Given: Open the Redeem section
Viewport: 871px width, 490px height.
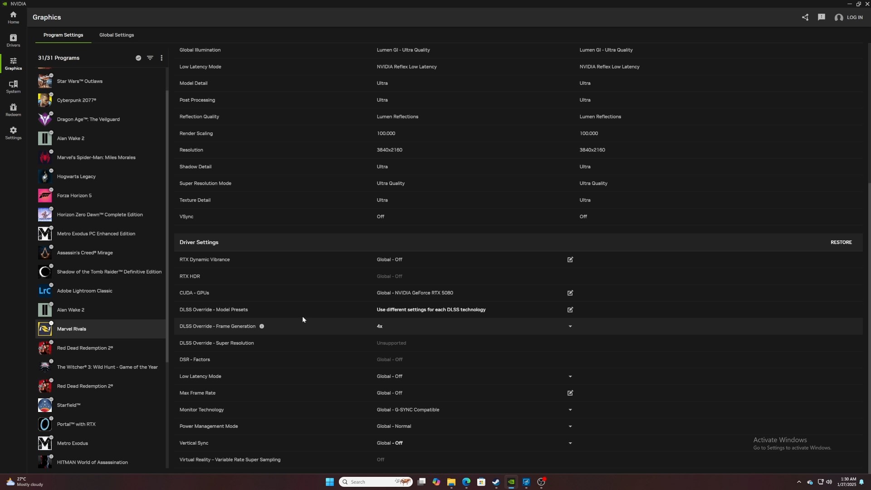Looking at the screenshot, I should (x=13, y=110).
